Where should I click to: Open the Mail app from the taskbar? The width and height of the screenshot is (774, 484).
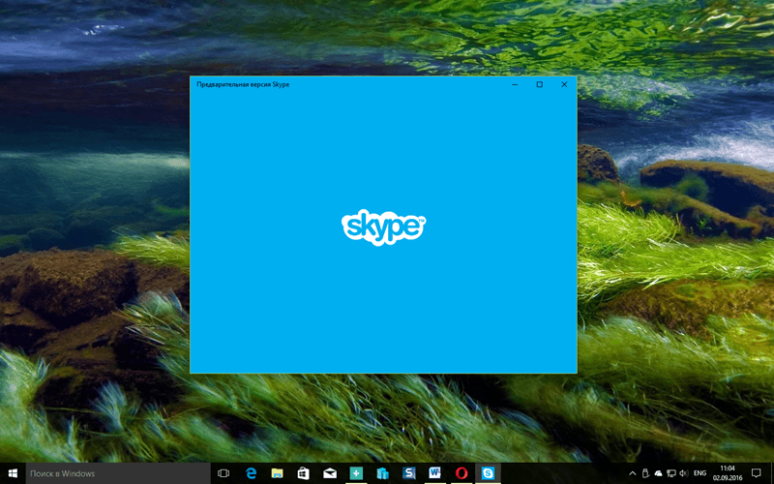pyautogui.click(x=330, y=473)
